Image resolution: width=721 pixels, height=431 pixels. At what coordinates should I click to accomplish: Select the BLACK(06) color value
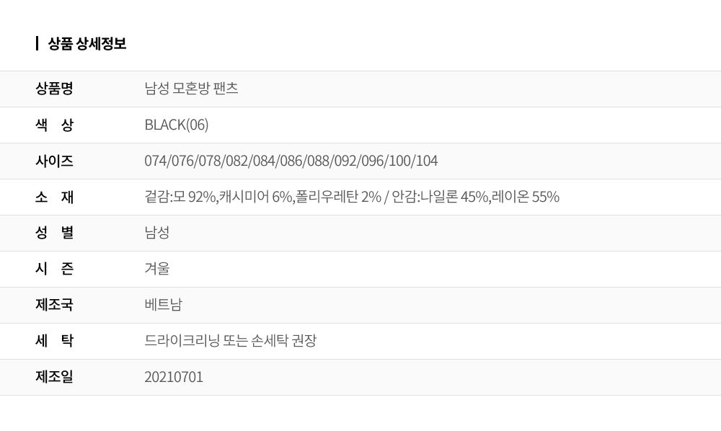[x=177, y=125]
